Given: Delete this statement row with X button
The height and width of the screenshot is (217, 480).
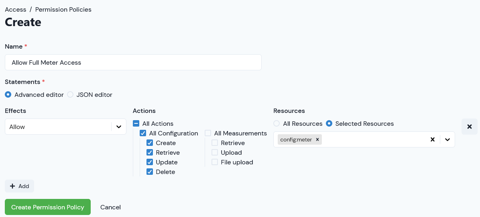Looking at the screenshot, I should click(470, 127).
